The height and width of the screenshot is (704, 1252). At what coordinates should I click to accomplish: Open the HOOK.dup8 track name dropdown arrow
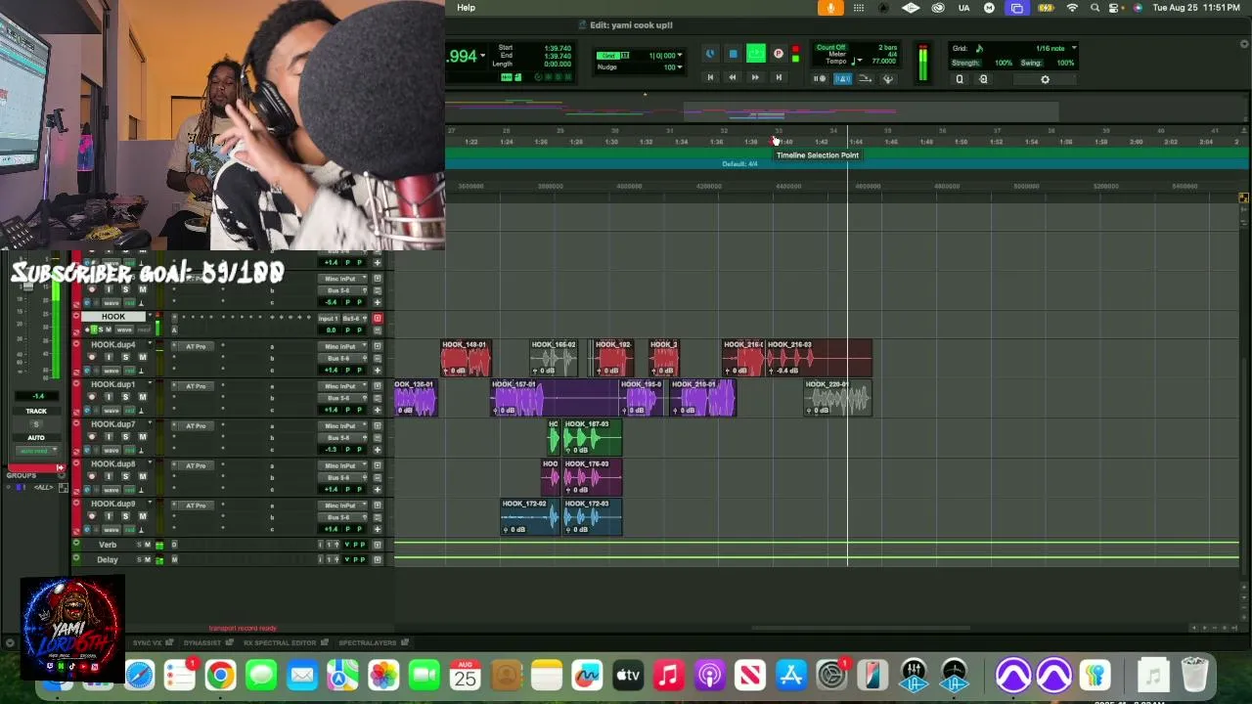pos(150,464)
